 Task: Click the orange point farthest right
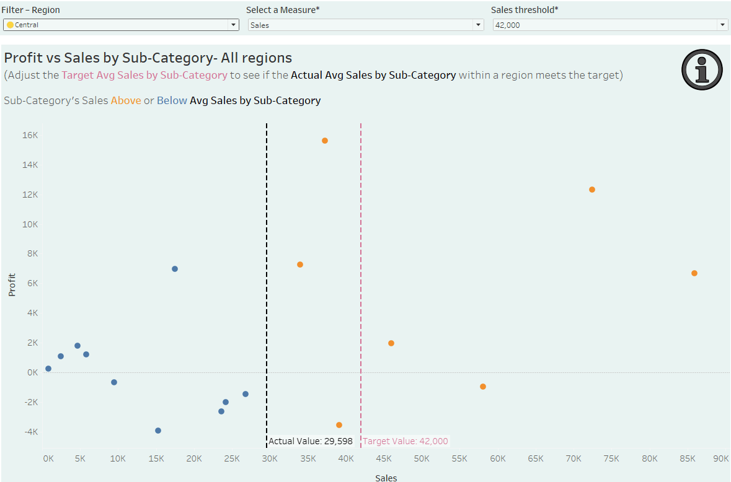click(694, 273)
